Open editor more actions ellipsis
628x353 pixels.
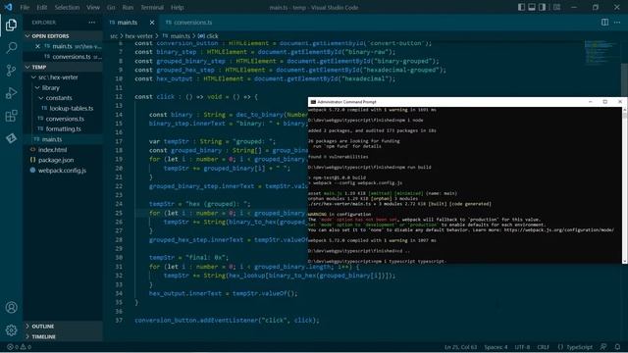[x=617, y=23]
